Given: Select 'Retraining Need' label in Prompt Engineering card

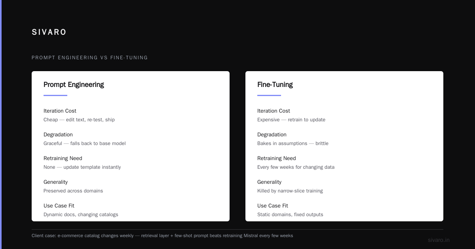Looking at the screenshot, I should [x=63, y=158].
